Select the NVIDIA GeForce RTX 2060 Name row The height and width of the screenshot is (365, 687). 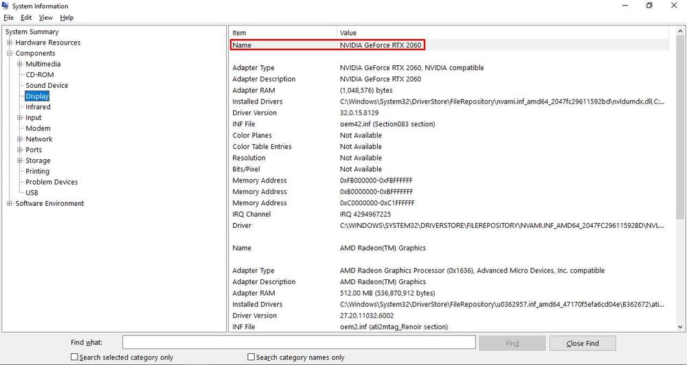coord(449,45)
